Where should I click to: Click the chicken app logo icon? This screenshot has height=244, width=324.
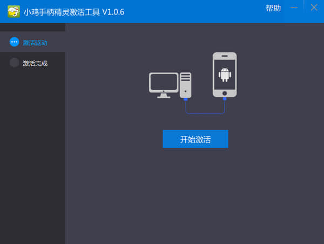coord(13,11)
